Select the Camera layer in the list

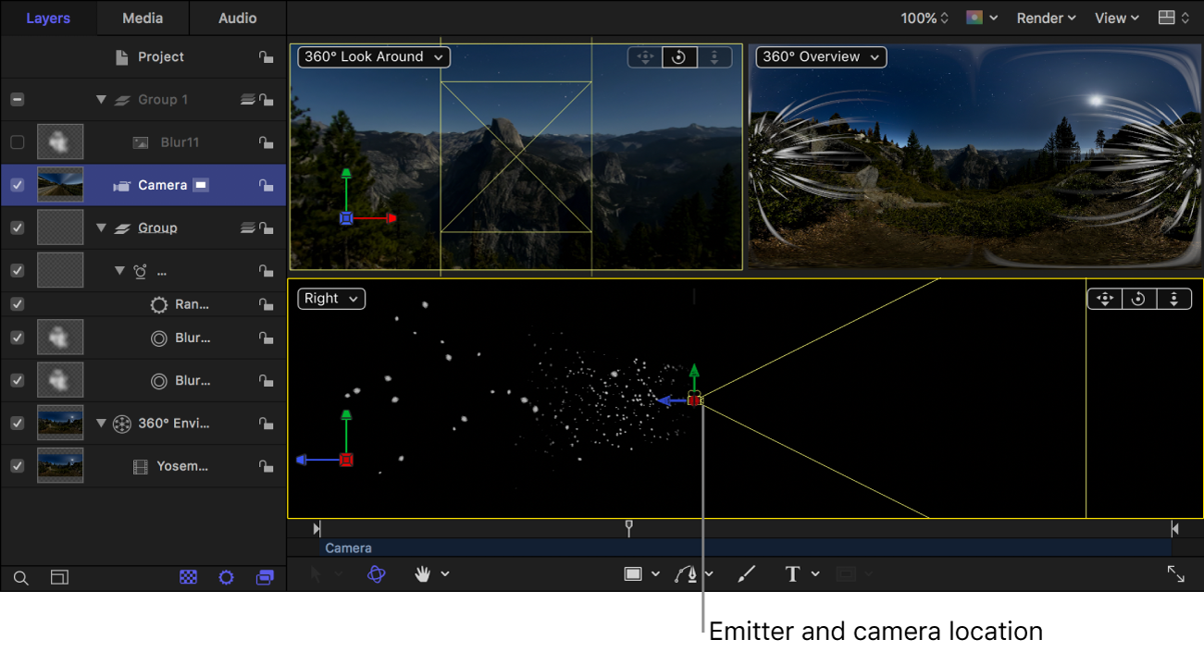(164, 184)
